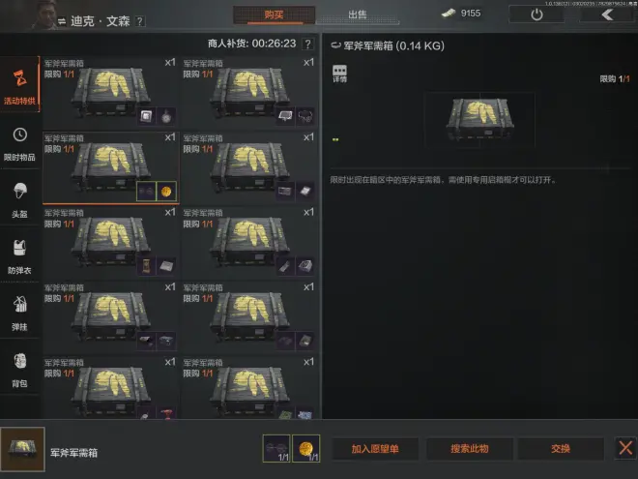The width and height of the screenshot is (638, 479).
Task: Click the gold coin requirement in bottom bar
Action: (306, 448)
